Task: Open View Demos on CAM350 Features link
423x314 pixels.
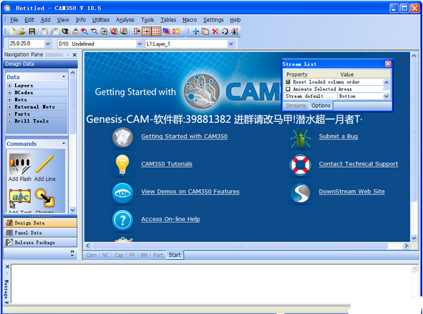Action: [190, 191]
